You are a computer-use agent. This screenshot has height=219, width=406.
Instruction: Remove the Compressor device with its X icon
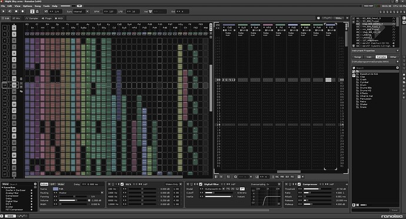286,184
